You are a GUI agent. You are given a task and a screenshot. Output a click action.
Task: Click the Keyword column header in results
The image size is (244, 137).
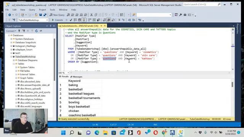point(74,81)
